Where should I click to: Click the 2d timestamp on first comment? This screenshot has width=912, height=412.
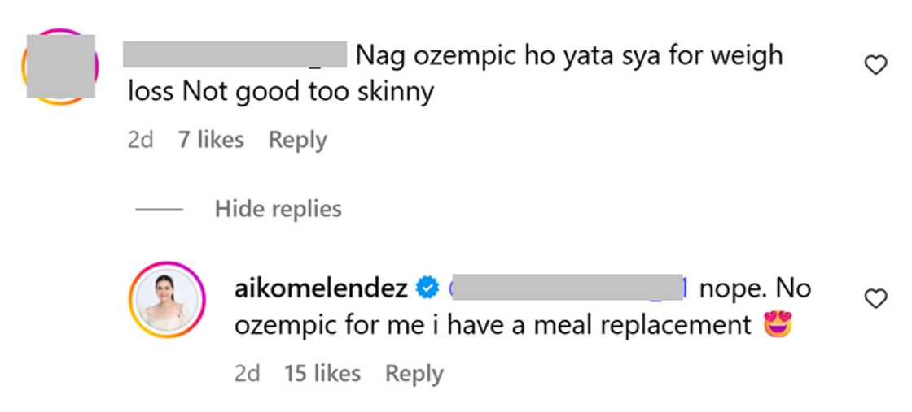click(x=140, y=140)
